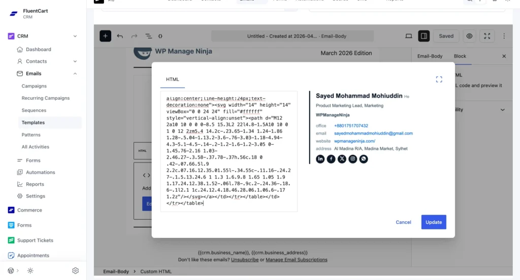Go to Recurring Campaigns
The width and height of the screenshot is (520, 280).
click(x=45, y=98)
